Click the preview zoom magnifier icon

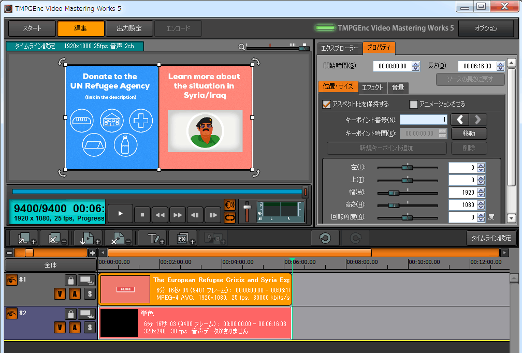point(242,47)
